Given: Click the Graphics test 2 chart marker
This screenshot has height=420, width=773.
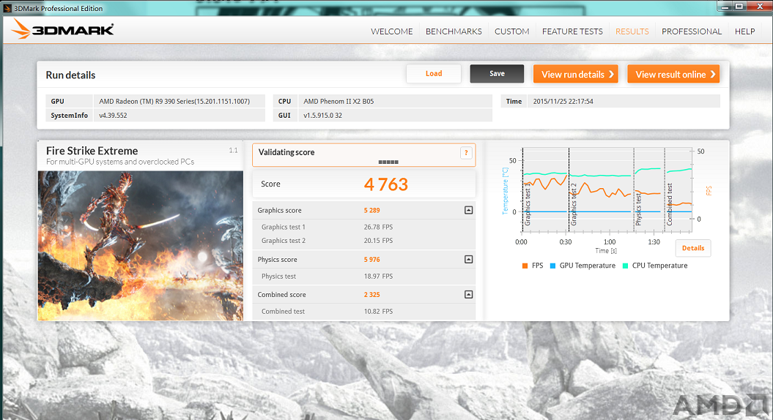Looking at the screenshot, I should (x=574, y=205).
